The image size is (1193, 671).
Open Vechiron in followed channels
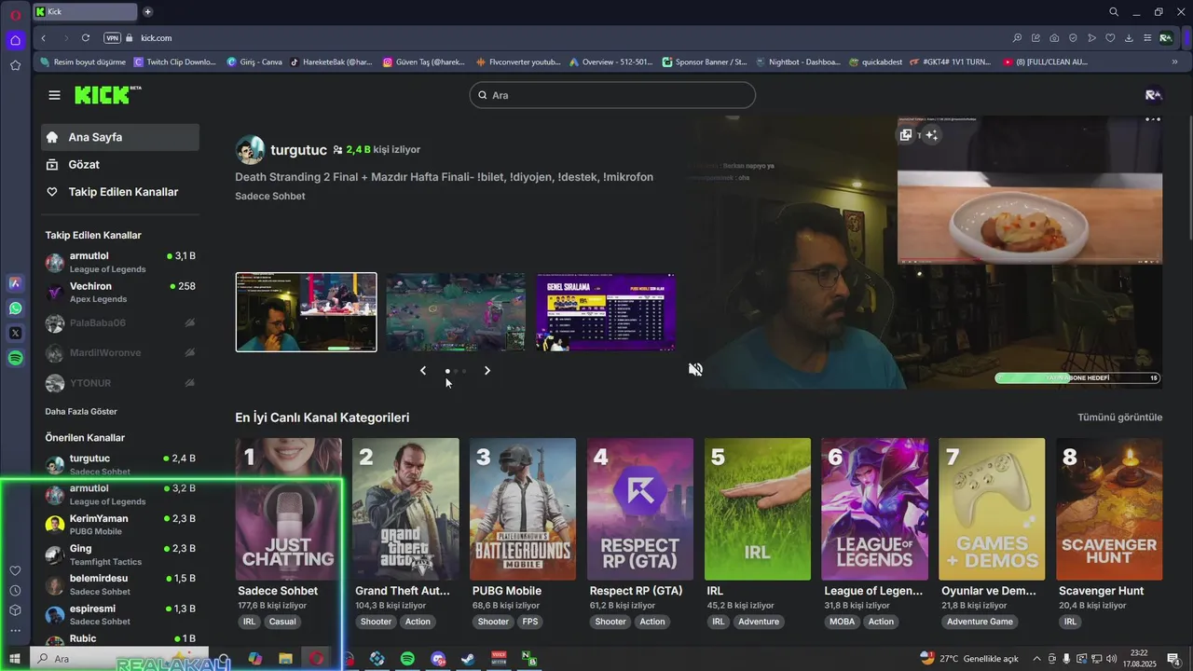click(120, 293)
